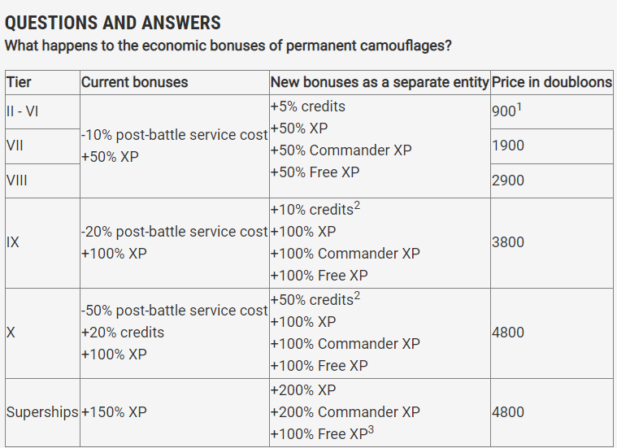The width and height of the screenshot is (617, 448).
Task: Click the New bonuses as a separate entity header
Action: click(380, 82)
